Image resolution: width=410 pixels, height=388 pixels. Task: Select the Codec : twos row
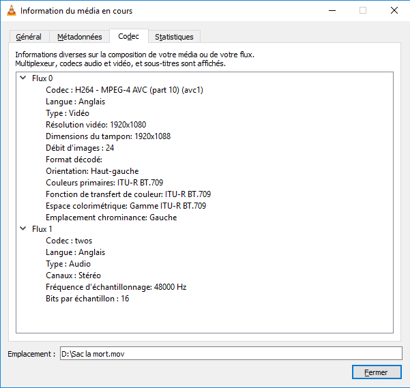(x=69, y=241)
